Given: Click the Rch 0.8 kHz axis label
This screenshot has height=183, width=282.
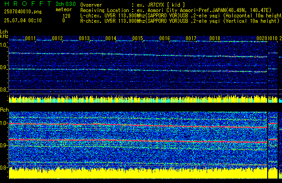Looking at the screenshot, I should [4, 167].
